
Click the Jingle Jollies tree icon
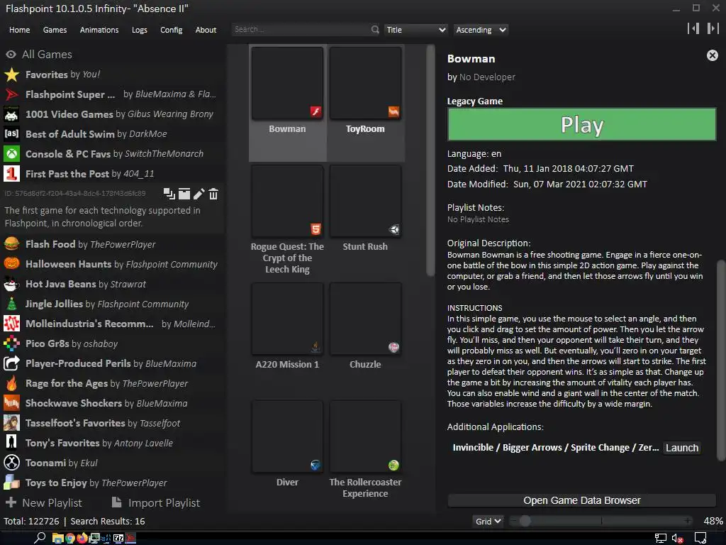point(11,304)
